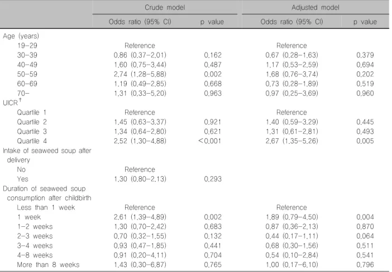The image size is (392, 272).
Task: Click the '0.005' adjusted p value
Action: pos(365,141)
